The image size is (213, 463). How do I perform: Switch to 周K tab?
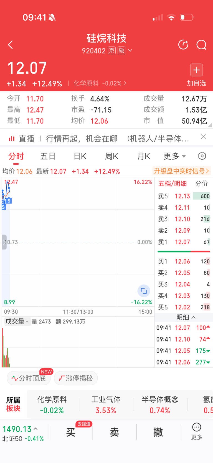[x=111, y=156]
